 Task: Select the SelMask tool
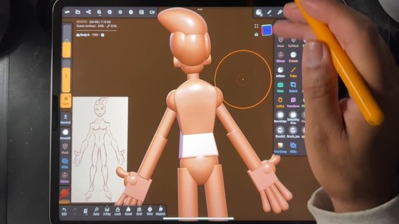coord(293,42)
